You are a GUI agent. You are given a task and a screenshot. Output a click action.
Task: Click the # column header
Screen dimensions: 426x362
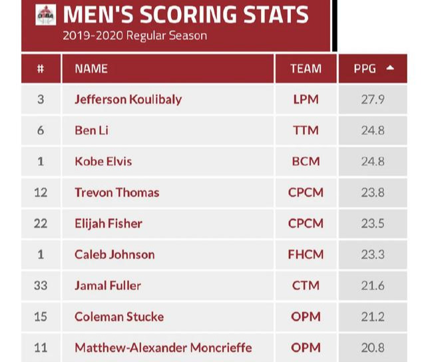[x=41, y=69]
